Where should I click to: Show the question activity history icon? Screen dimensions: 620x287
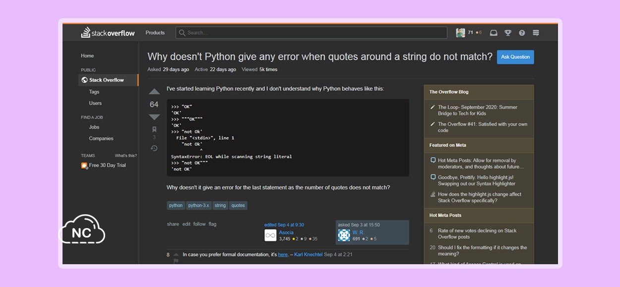coord(154,148)
